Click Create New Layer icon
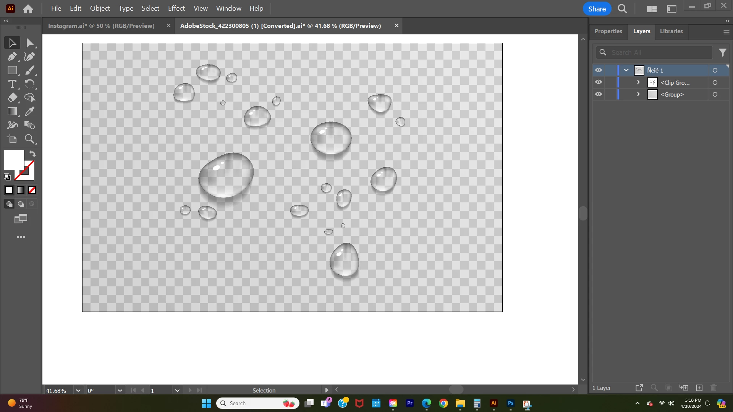 tap(699, 388)
